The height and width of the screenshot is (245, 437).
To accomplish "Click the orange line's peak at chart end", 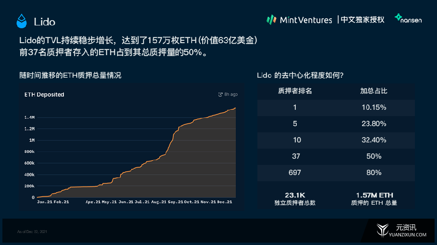I will pos(235,108).
